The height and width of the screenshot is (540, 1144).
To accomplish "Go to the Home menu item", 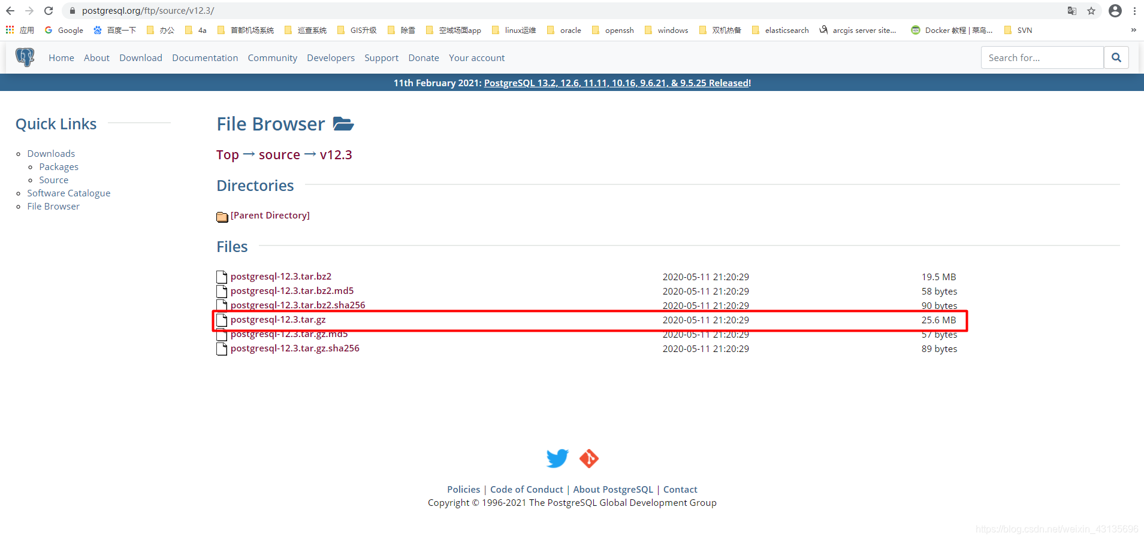I will 61,57.
